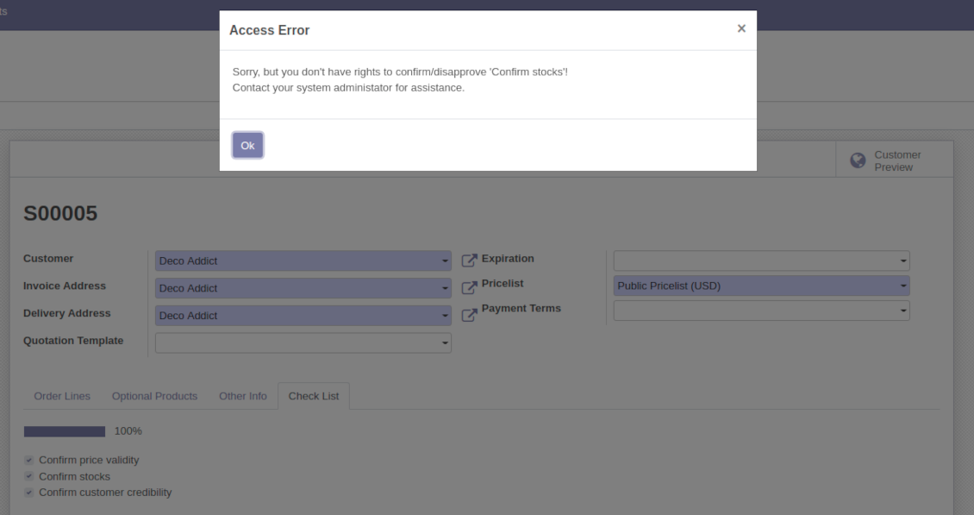Screen dimensions: 974x515
Task: Open the Other Info tab
Action: 242,396
